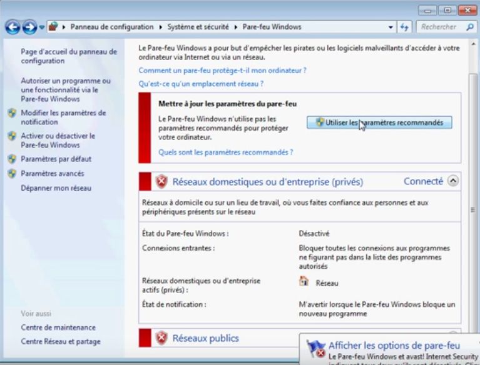
Task: Click 'État de notification :' label
Action: (174, 304)
